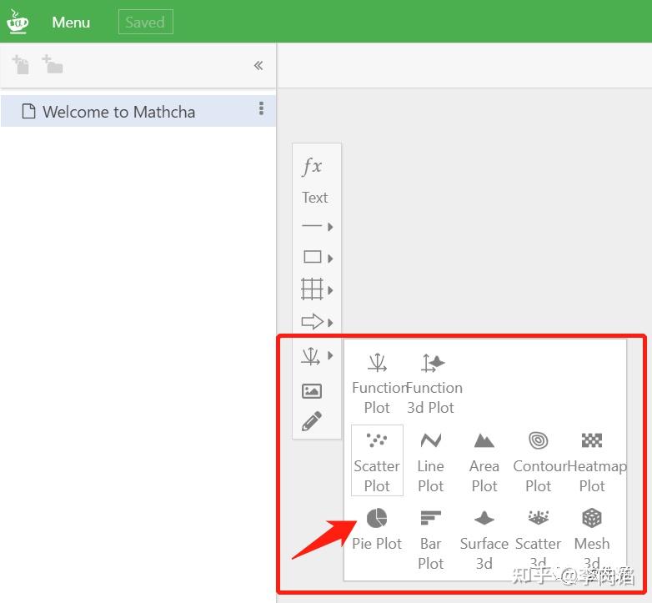Open the Menu in the header
Image resolution: width=652 pixels, height=603 pixels.
[71, 22]
